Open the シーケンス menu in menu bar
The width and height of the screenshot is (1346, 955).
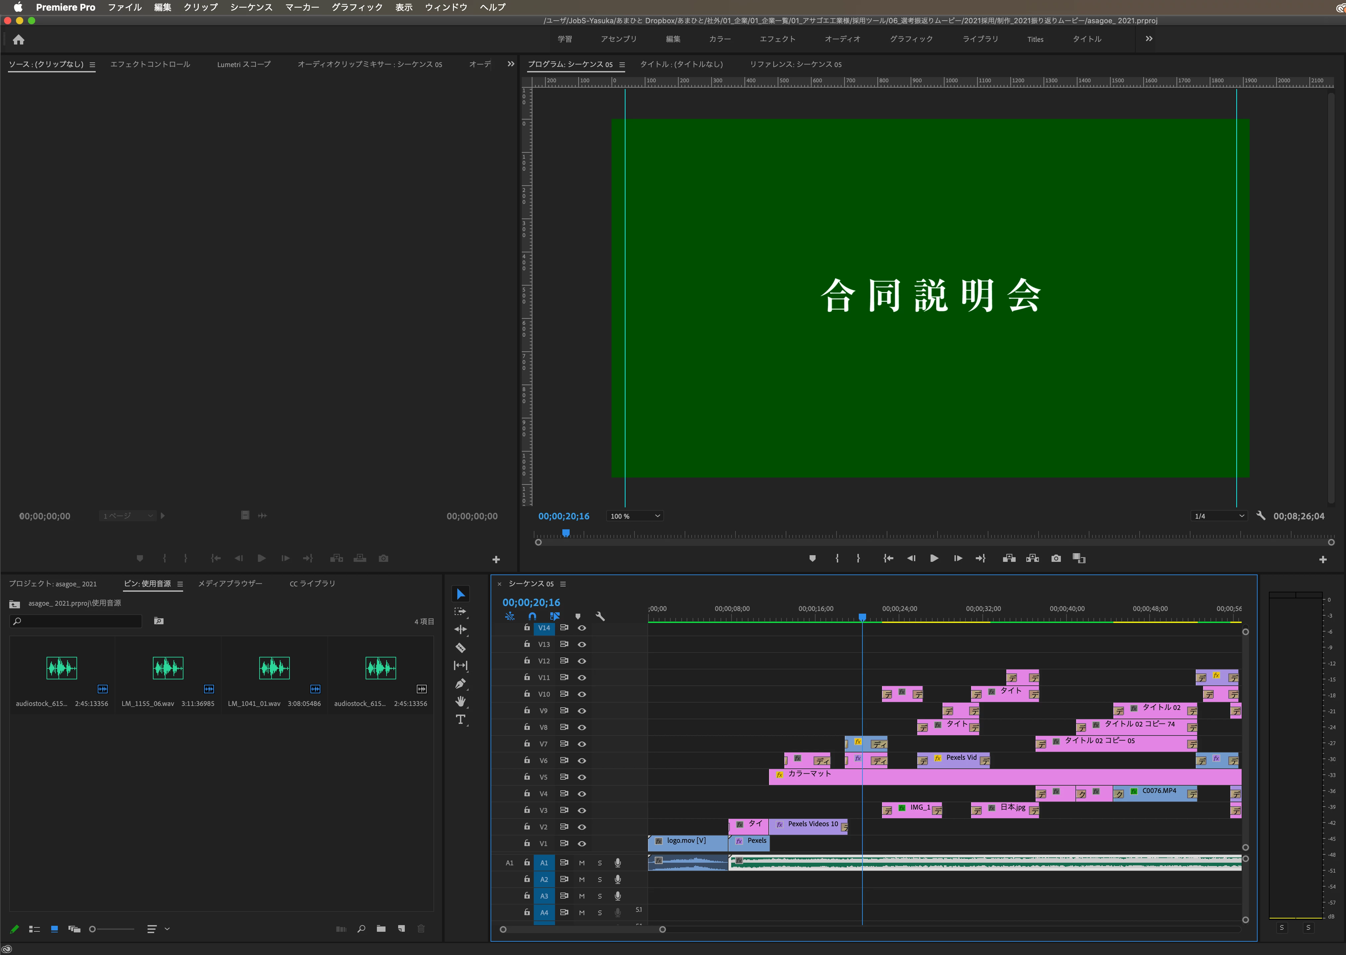(x=251, y=7)
